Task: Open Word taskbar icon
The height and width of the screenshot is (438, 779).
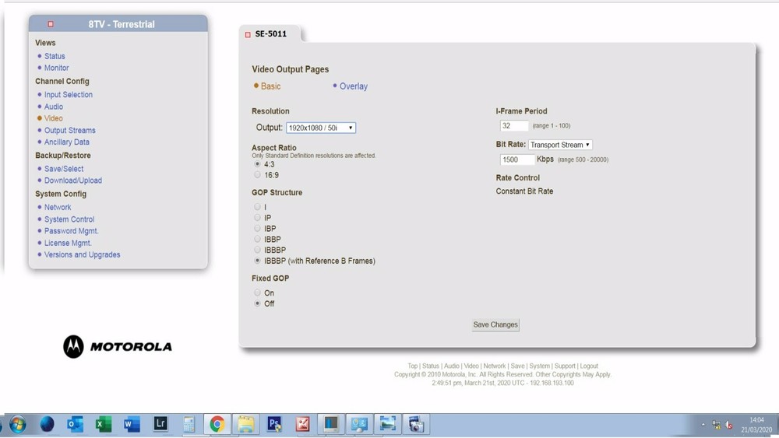Action: point(132,424)
